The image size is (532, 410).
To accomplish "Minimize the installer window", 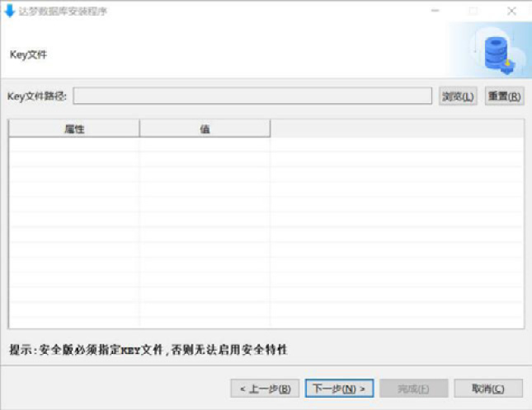I will 434,12.
